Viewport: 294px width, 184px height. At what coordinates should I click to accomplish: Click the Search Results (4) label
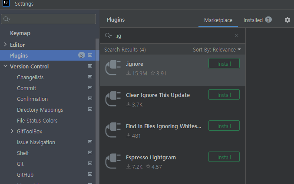[125, 50]
